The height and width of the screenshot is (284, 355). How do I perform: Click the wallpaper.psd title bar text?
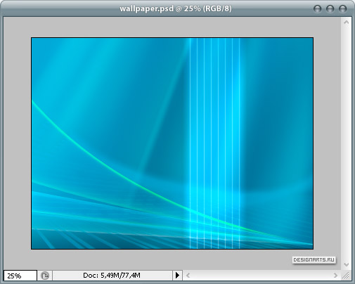(x=176, y=8)
